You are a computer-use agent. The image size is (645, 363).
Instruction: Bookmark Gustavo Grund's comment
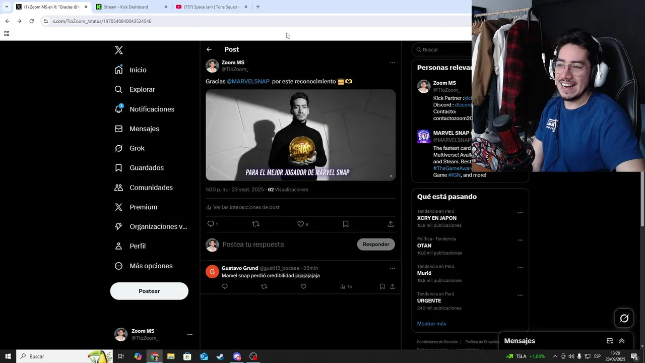point(382,286)
